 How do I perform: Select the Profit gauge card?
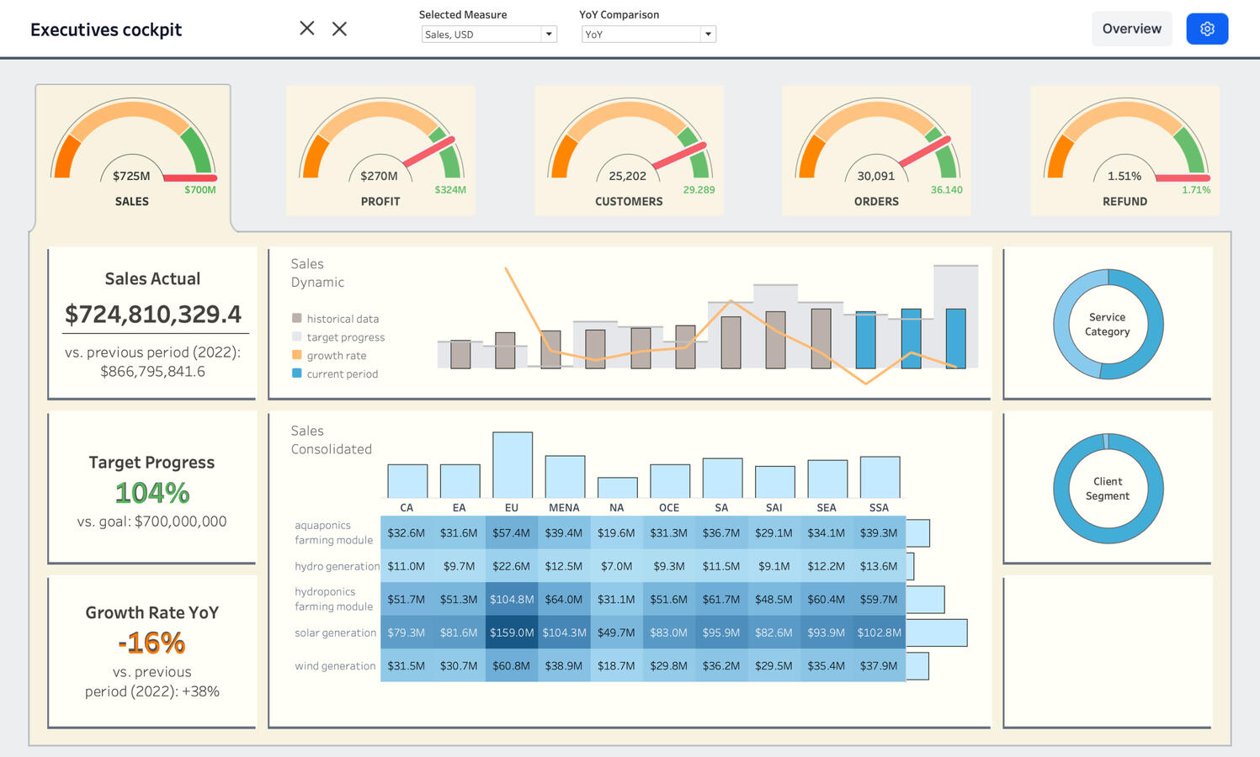(x=380, y=151)
